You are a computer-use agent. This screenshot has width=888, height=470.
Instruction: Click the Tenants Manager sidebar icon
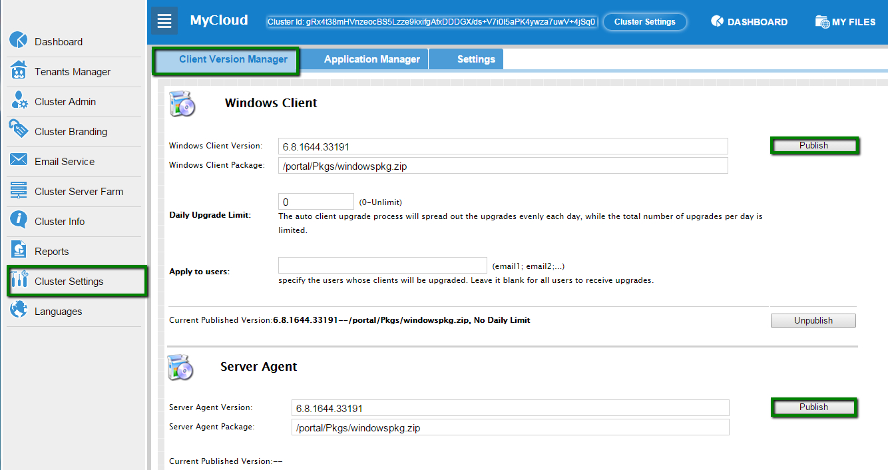tap(19, 71)
